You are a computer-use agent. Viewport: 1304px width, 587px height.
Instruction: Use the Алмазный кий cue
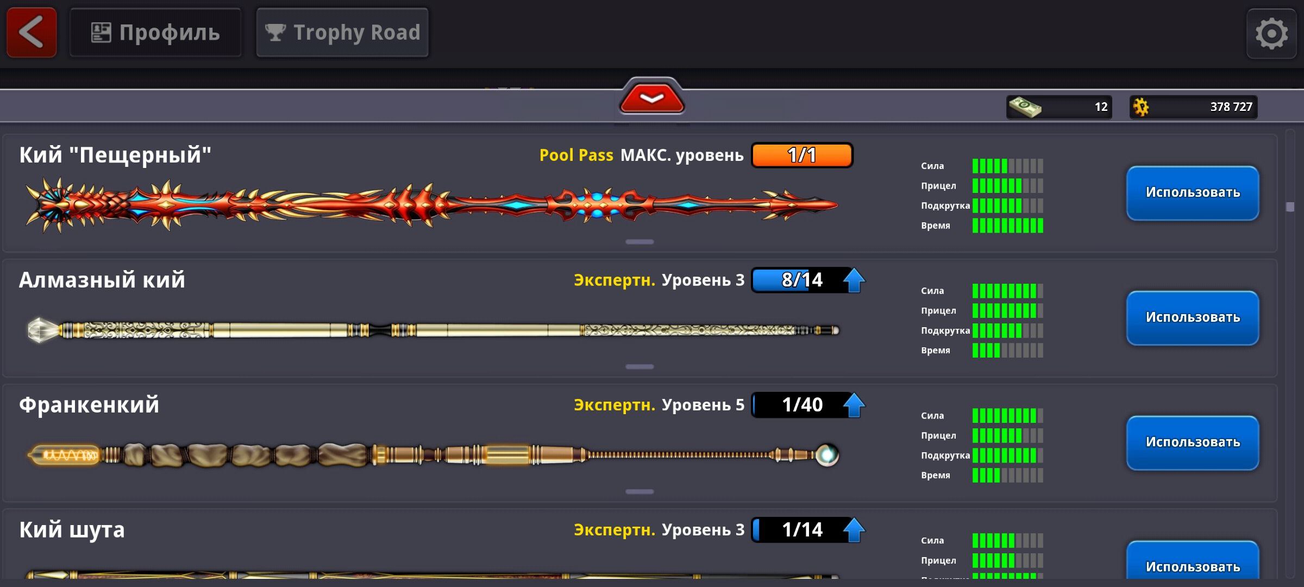click(1193, 318)
